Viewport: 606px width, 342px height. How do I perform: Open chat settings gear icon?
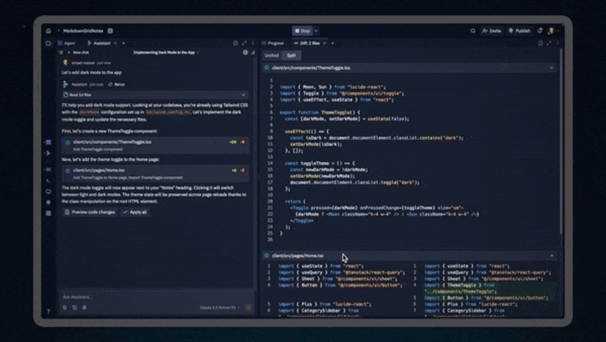[x=245, y=52]
